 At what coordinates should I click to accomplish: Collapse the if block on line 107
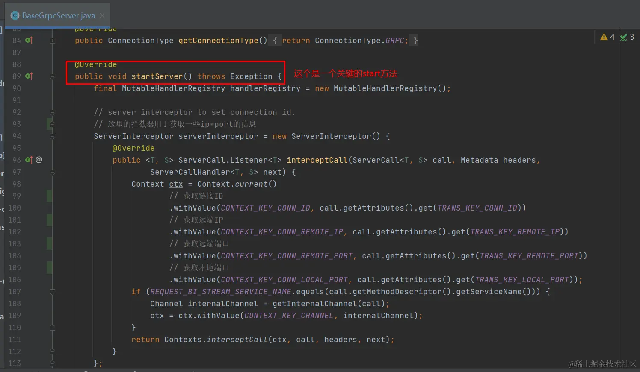point(52,292)
